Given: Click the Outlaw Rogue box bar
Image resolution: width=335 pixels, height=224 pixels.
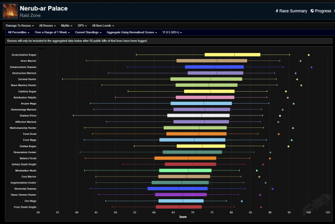Looking at the screenshot, I should tap(201, 146).
